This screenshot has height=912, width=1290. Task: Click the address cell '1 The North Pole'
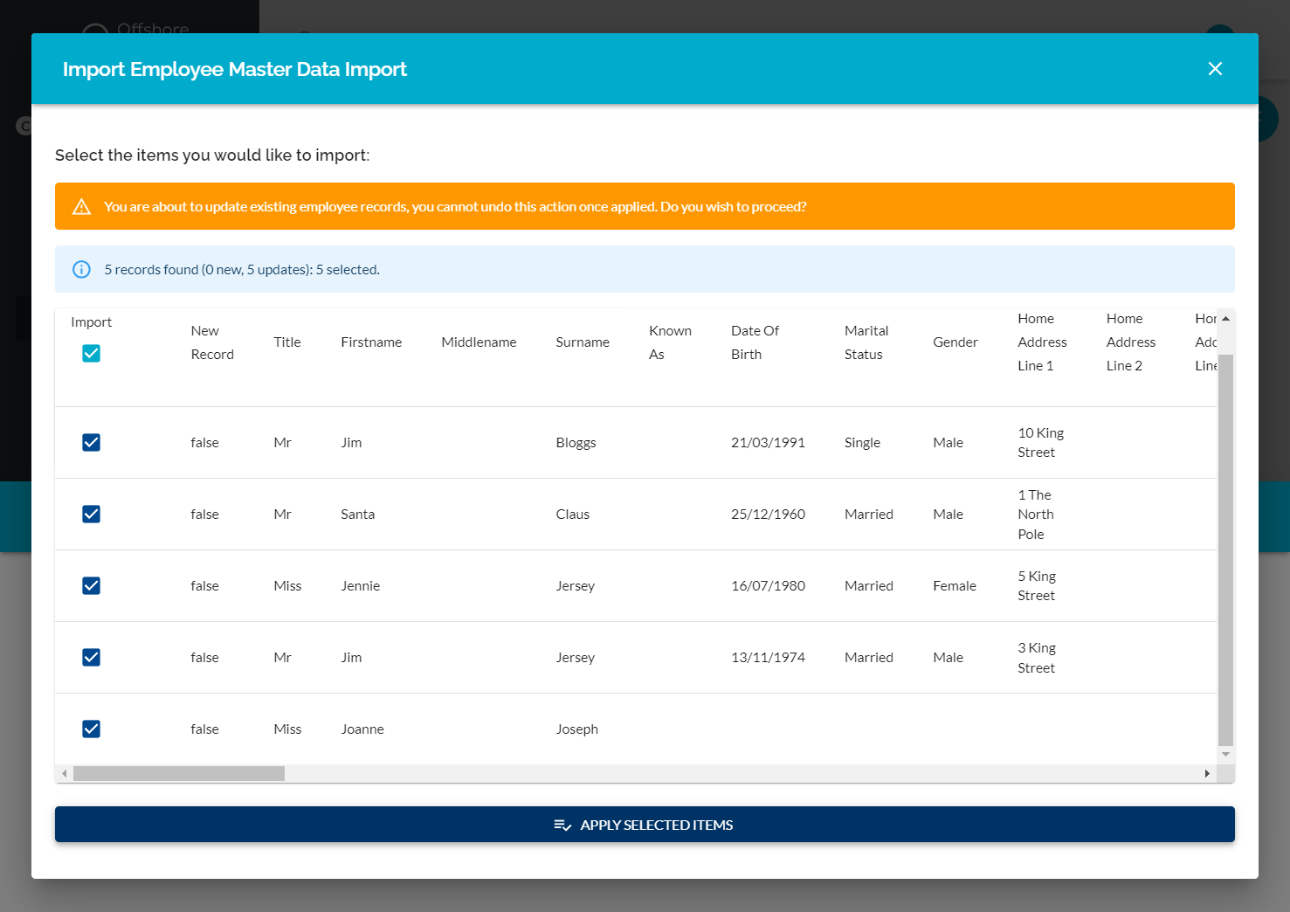click(1036, 515)
